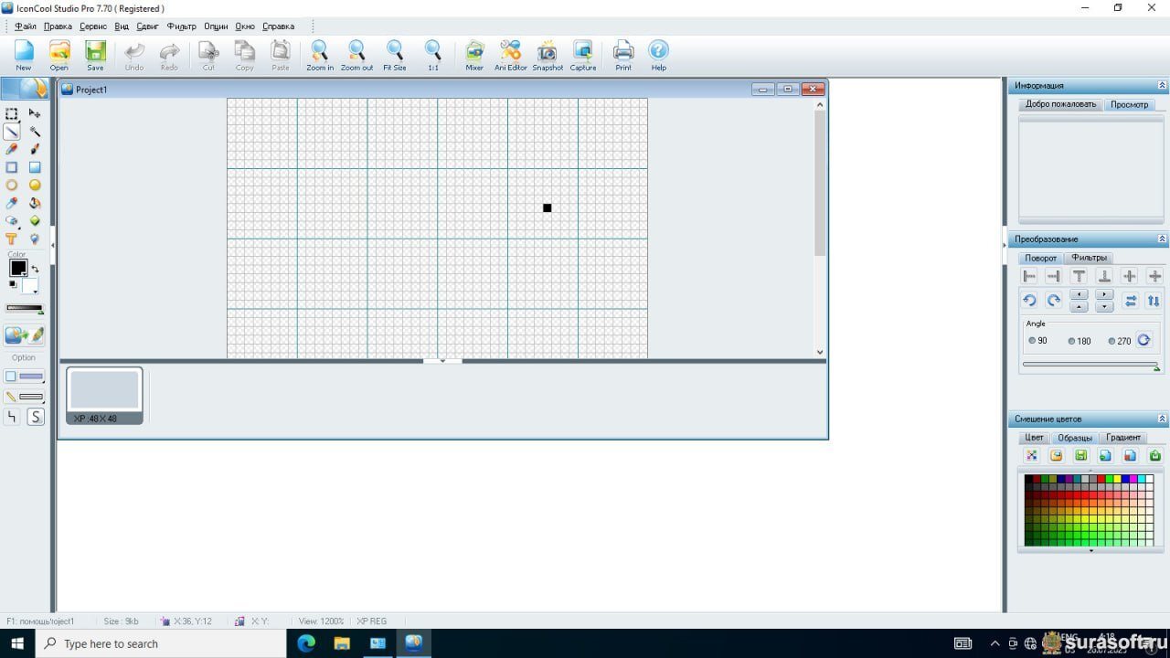
Task: Select the XP 48 X 48 thumbnail
Action: pos(105,396)
